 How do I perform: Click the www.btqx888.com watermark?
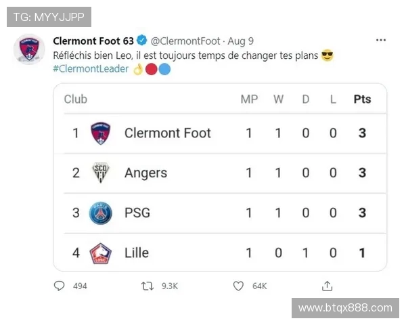point(345,307)
